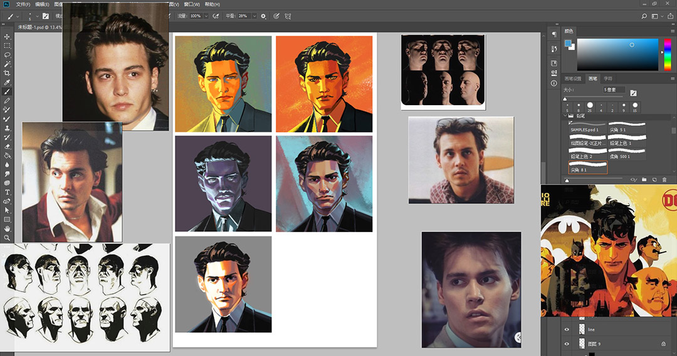Collapse the 铅笔 brush group folder
This screenshot has height=356, width=677.
(564, 116)
